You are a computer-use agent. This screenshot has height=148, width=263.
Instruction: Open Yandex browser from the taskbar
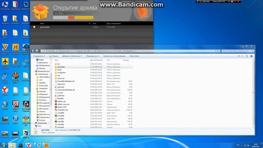pyautogui.click(x=29, y=145)
